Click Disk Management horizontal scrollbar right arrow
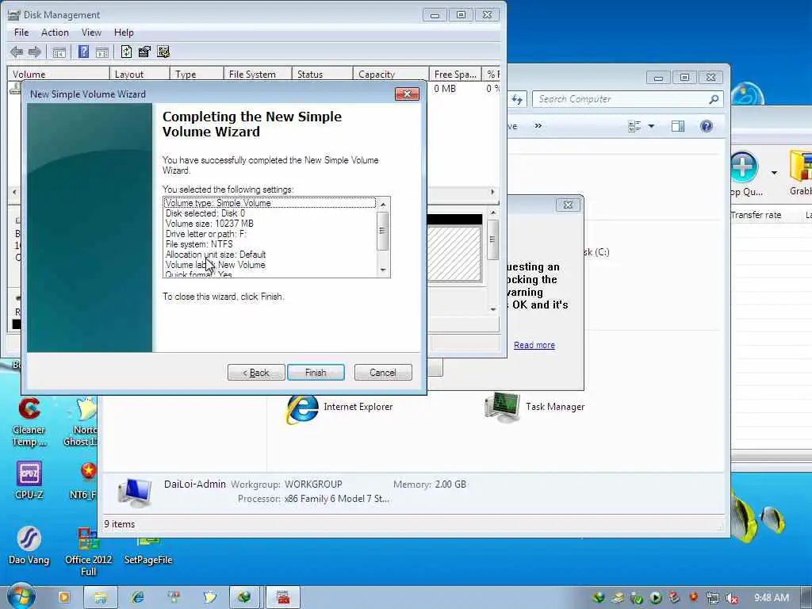The height and width of the screenshot is (609, 812). pyautogui.click(x=492, y=192)
